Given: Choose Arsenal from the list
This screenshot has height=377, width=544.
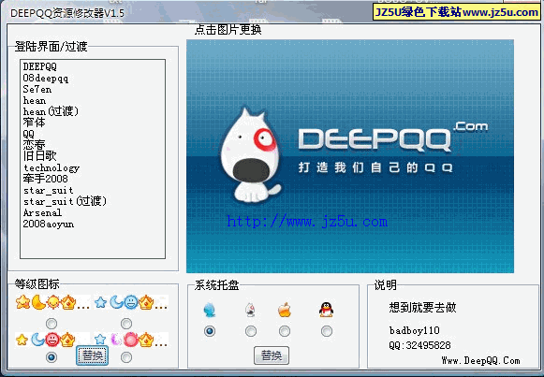Looking at the screenshot, I should pos(42,212).
